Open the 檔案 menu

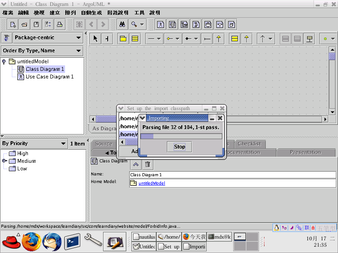click(x=8, y=13)
